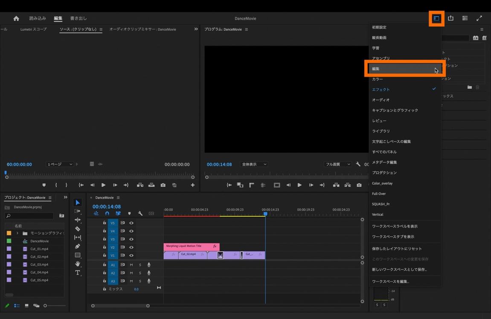
Task: Export frame from Source monitor camera
Action: click(x=163, y=185)
